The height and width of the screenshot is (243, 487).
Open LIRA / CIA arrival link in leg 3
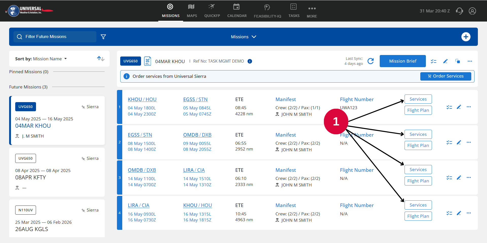[x=194, y=170]
